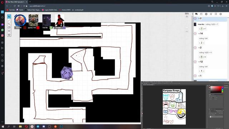The width and height of the screenshot is (229, 129).
Task: Open Opera sidebar history clock icon
Action: 3,61
